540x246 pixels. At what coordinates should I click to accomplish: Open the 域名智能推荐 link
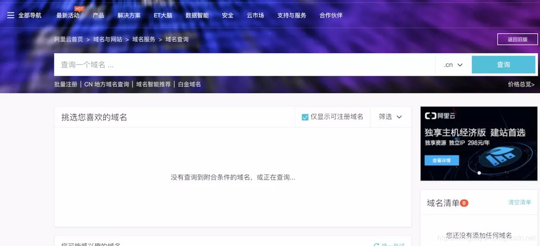point(153,84)
